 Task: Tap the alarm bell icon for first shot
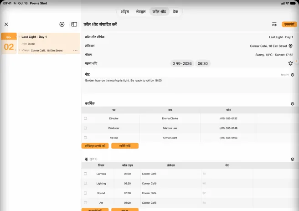(290, 63)
